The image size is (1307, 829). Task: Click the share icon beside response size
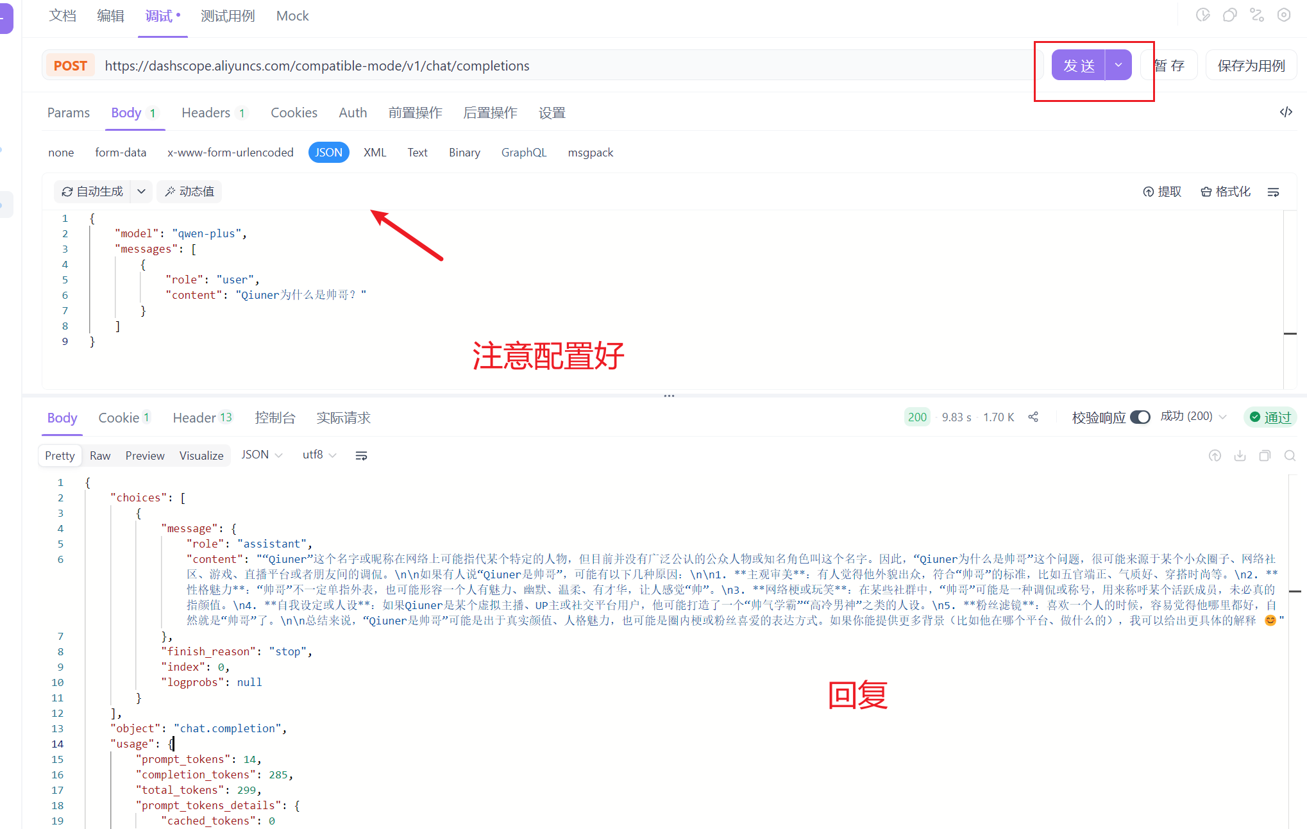[1033, 417]
